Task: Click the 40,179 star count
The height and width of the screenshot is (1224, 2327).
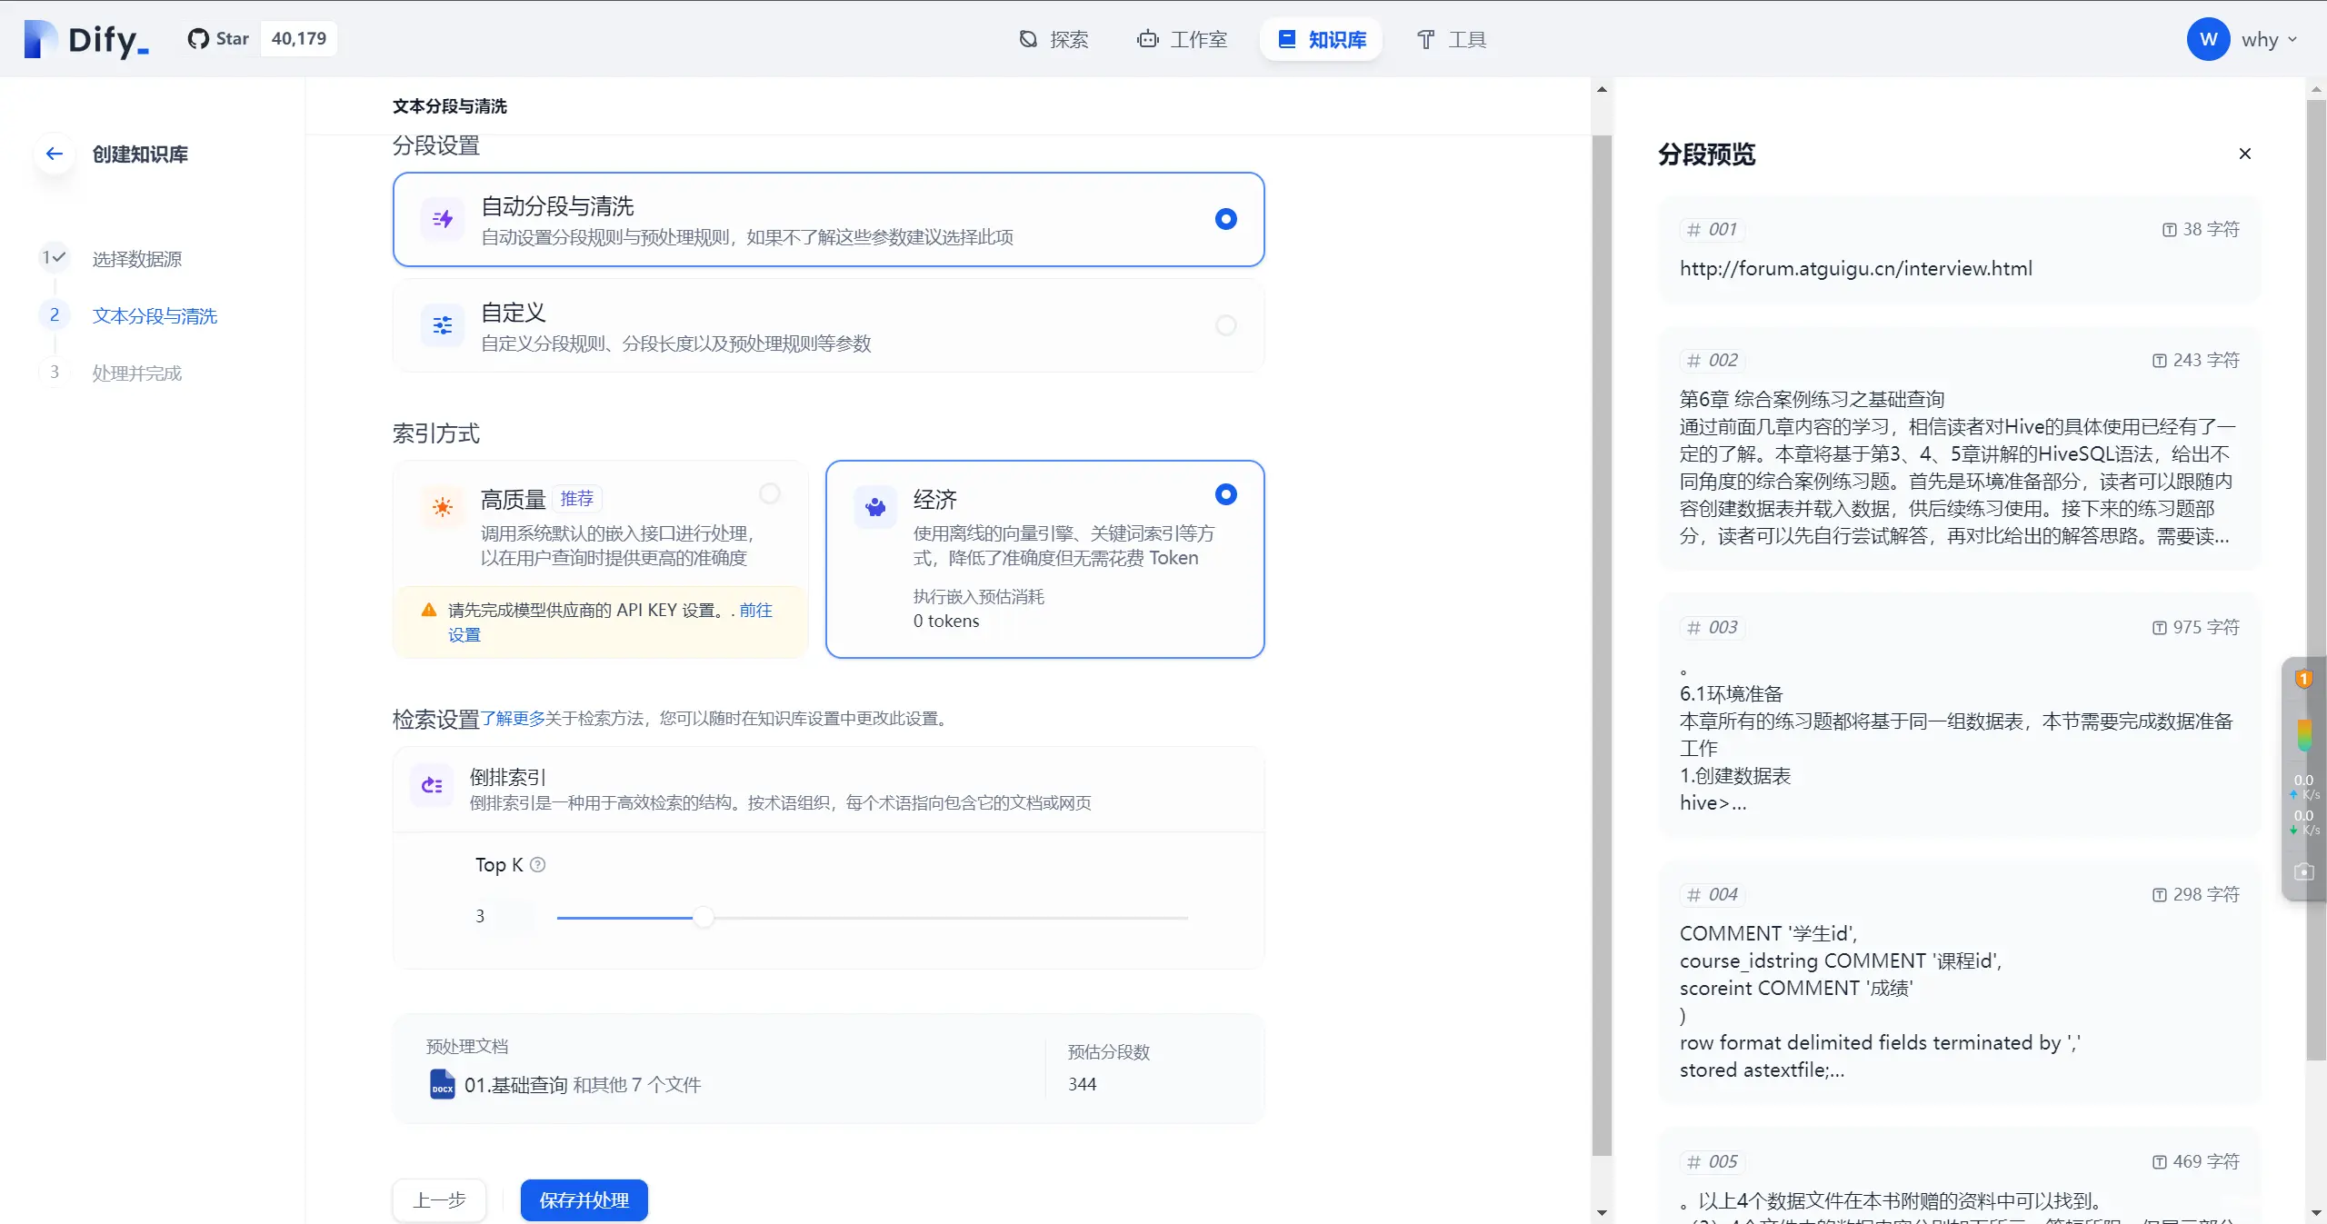Action: coord(298,39)
